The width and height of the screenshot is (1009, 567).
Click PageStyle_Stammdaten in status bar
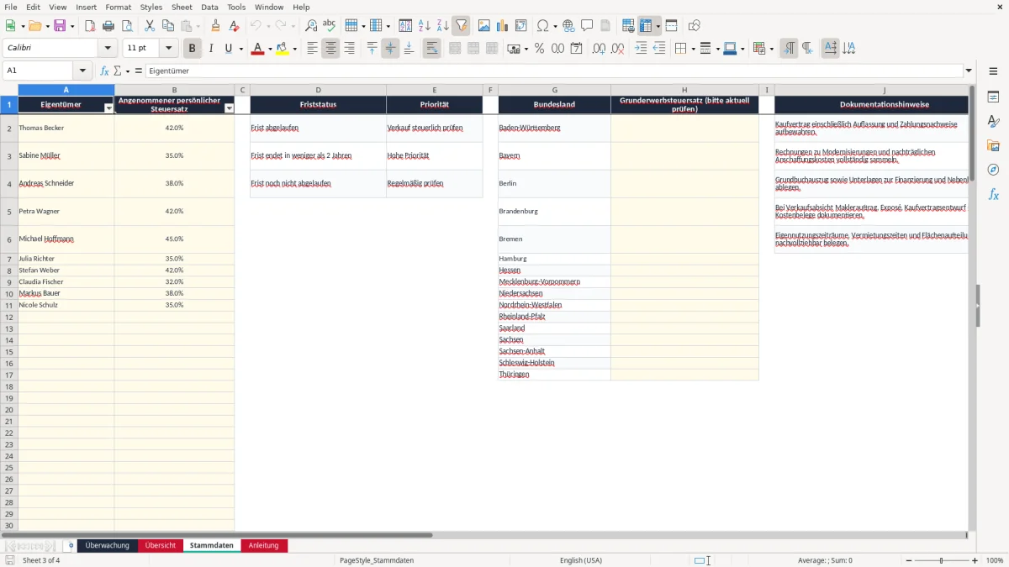click(377, 560)
